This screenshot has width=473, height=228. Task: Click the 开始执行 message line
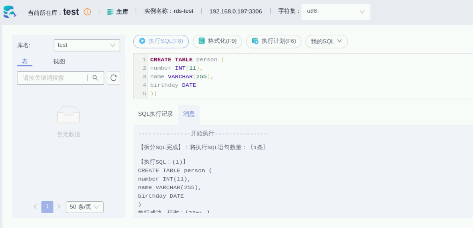[x=202, y=134]
